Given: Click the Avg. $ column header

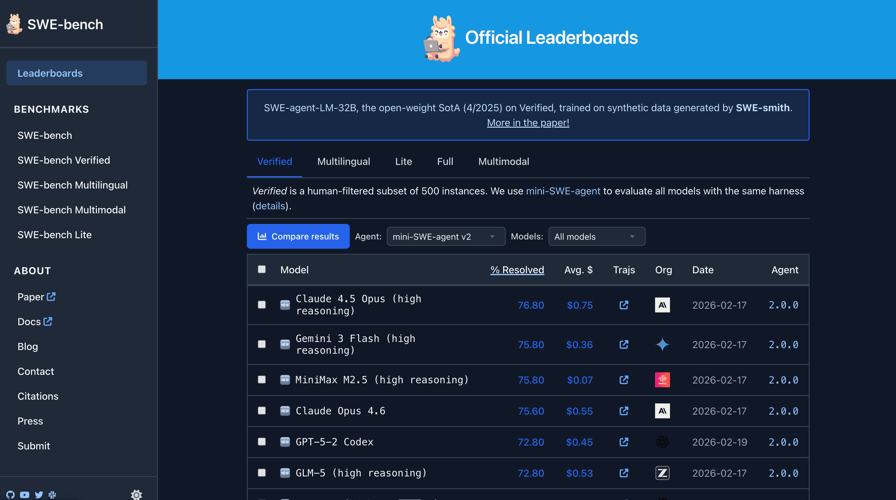Looking at the screenshot, I should (x=578, y=270).
